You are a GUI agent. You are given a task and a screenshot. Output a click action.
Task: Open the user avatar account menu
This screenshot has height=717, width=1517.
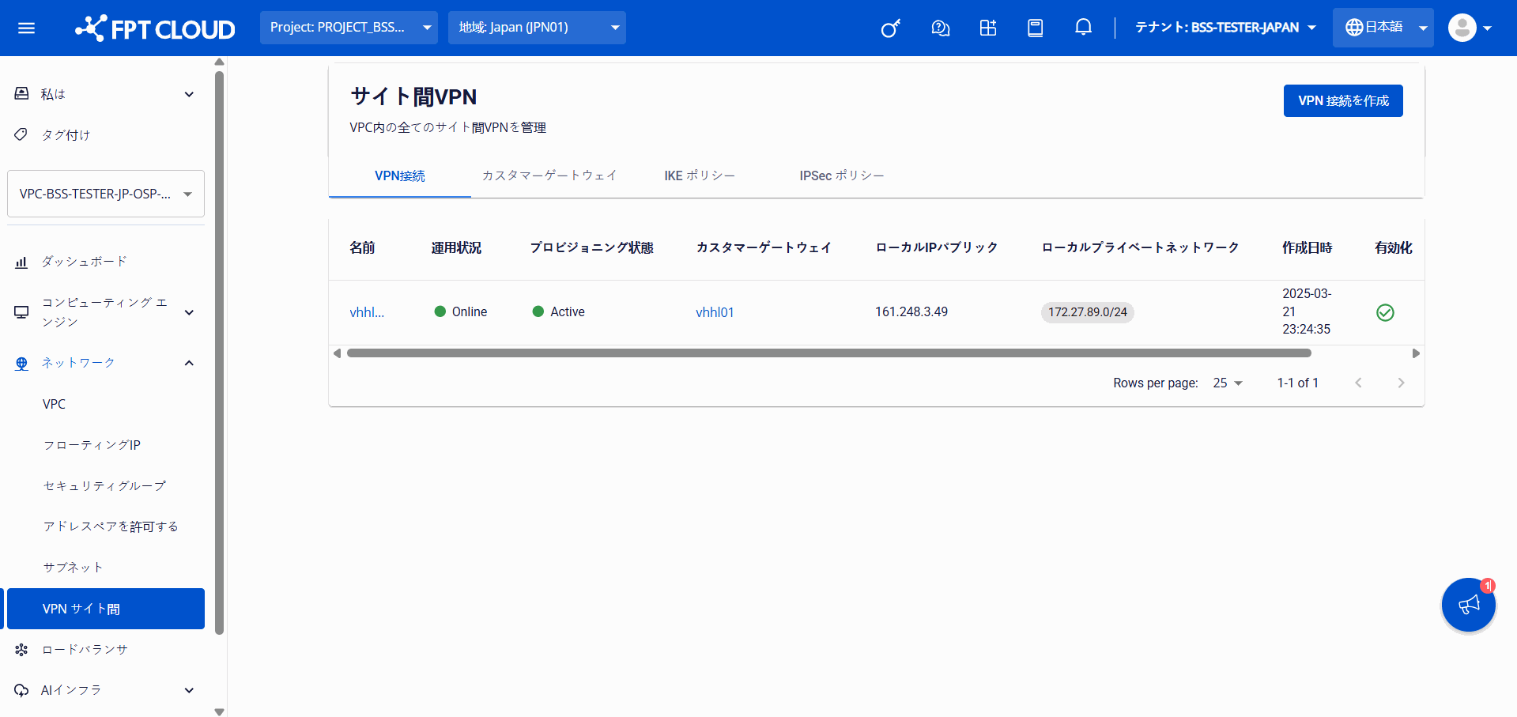[1470, 28]
